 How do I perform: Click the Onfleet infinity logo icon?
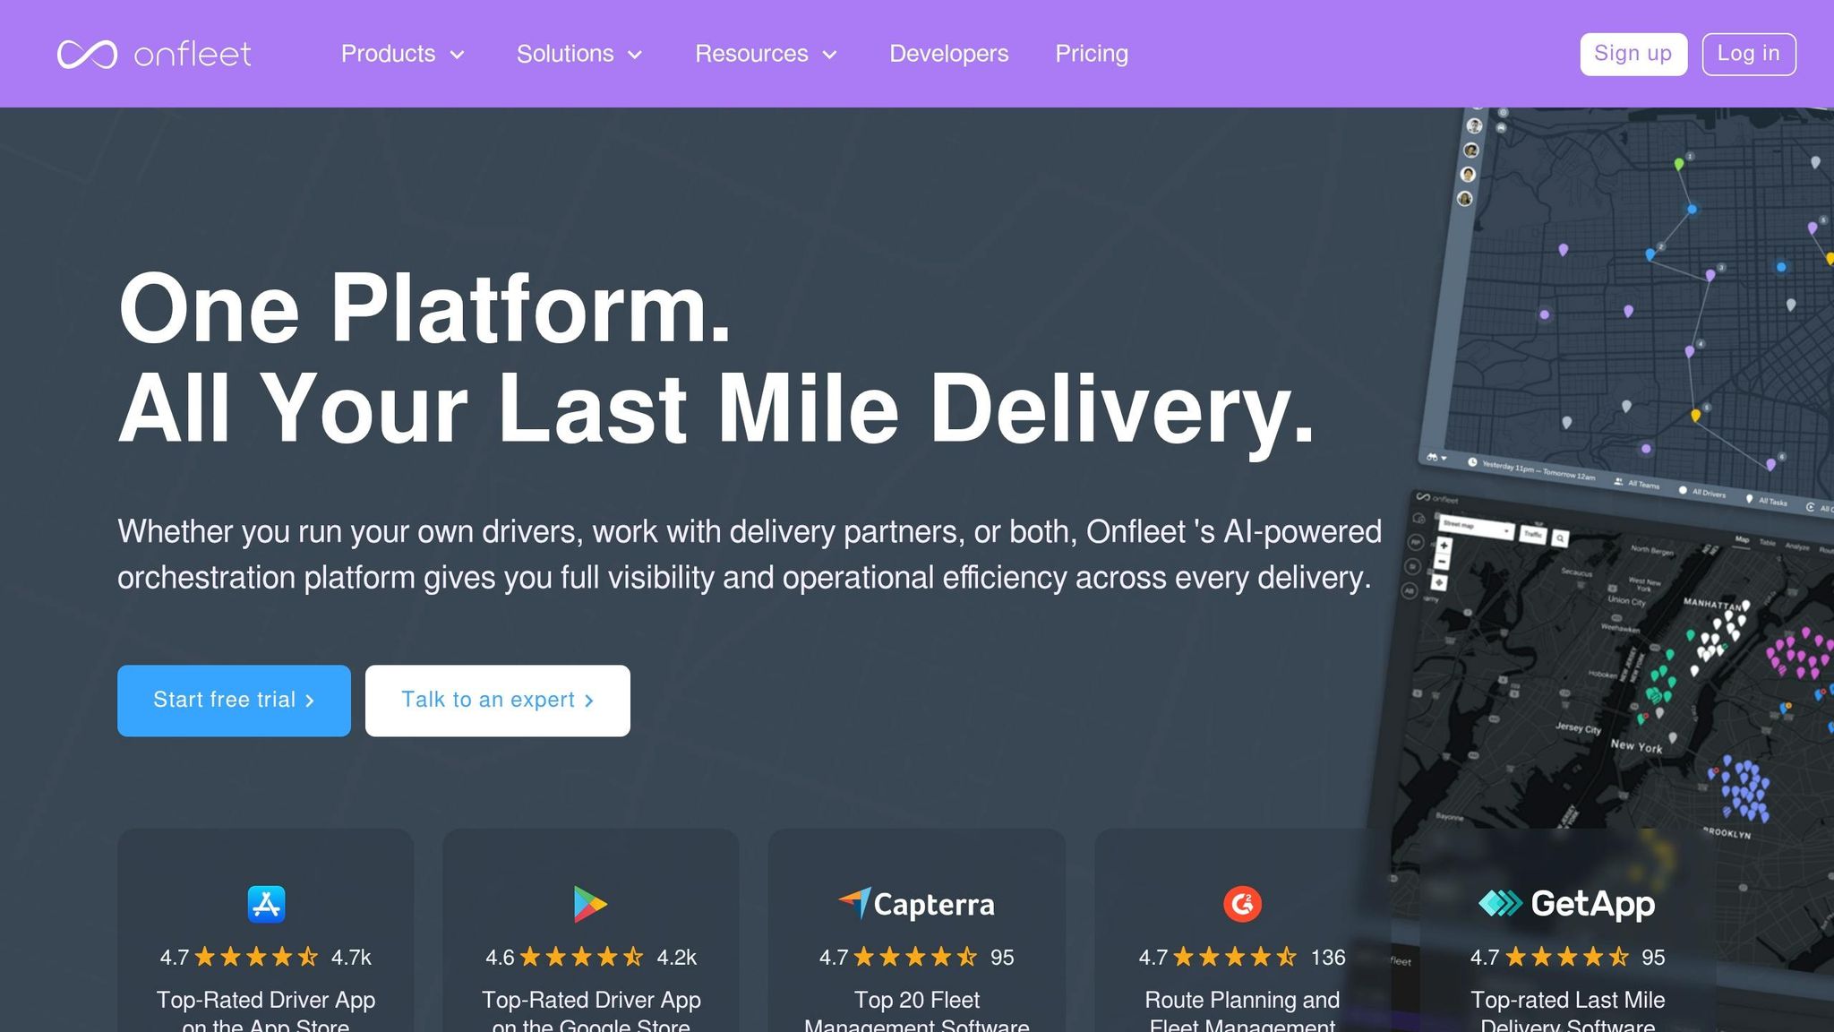(87, 54)
